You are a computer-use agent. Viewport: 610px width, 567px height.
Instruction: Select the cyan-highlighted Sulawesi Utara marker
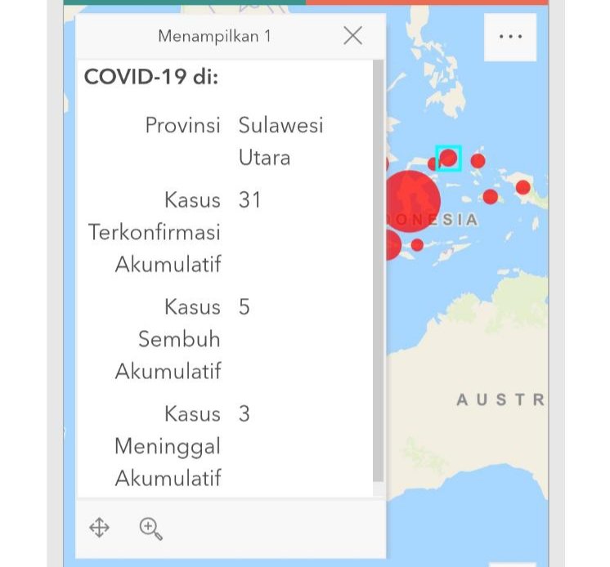(x=448, y=158)
